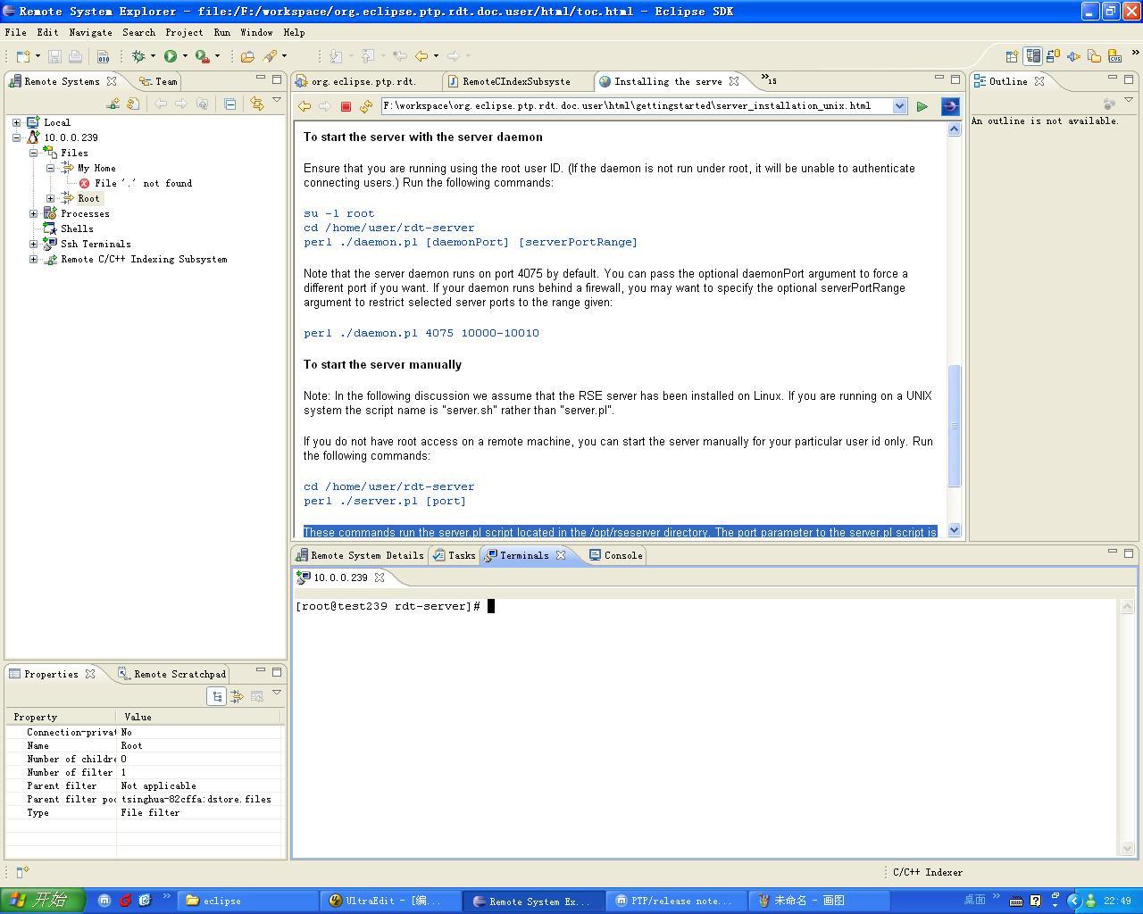Expand Remote C/C++ Indexing Subsystem node
1143x914 pixels.
tap(33, 259)
